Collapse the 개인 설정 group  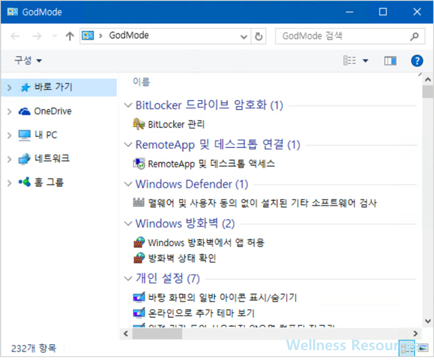[x=128, y=279]
